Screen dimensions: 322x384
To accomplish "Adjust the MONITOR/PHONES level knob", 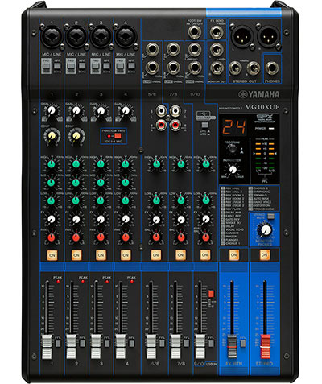I will point(266,230).
